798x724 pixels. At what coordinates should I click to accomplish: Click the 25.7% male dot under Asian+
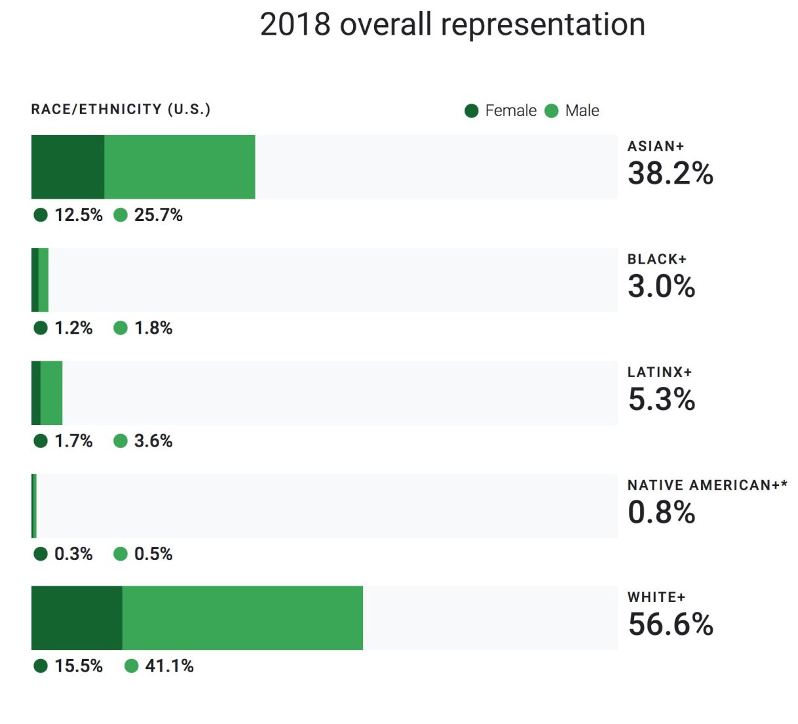pos(121,215)
